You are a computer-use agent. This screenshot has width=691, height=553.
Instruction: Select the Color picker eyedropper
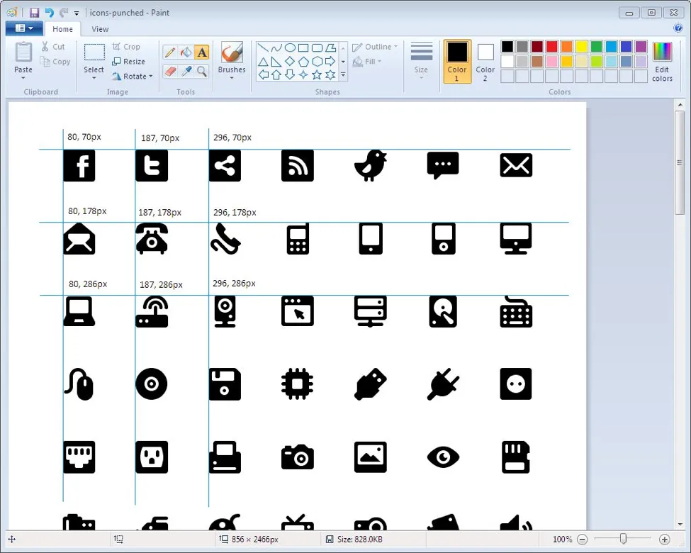186,71
